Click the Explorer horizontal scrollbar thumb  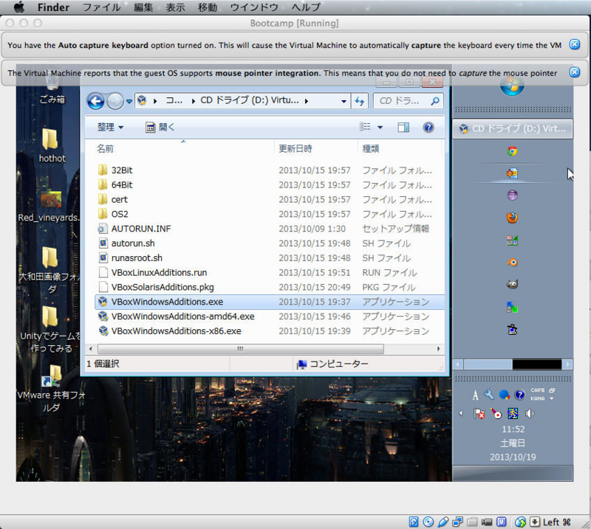pyautogui.click(x=241, y=349)
